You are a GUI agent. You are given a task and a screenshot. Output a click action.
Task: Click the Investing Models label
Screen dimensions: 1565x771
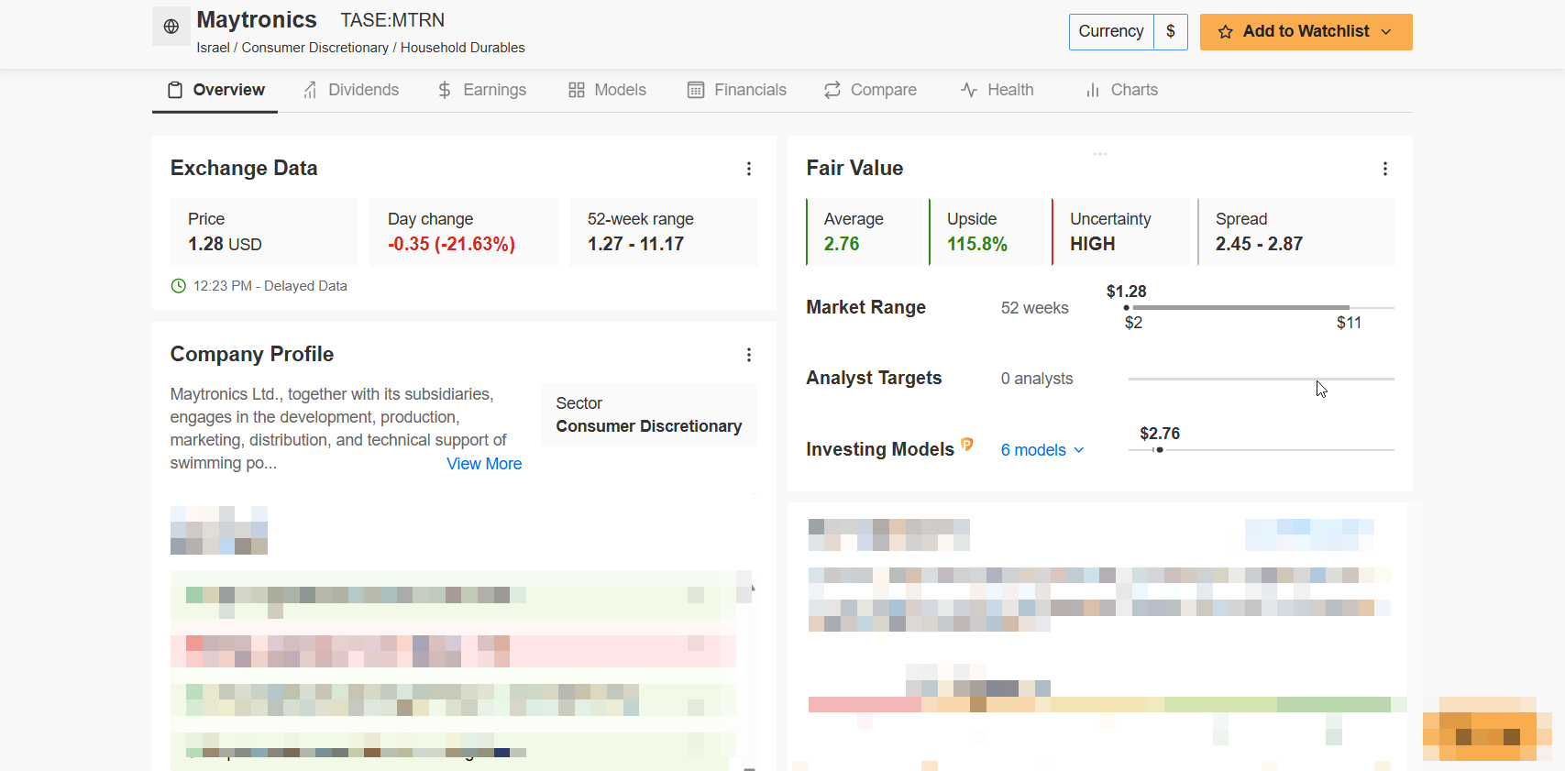(880, 449)
